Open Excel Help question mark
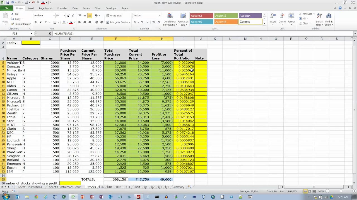 (x=340, y=8)
